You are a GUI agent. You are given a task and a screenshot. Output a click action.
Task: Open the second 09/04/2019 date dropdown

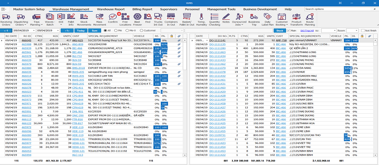tap(58, 31)
